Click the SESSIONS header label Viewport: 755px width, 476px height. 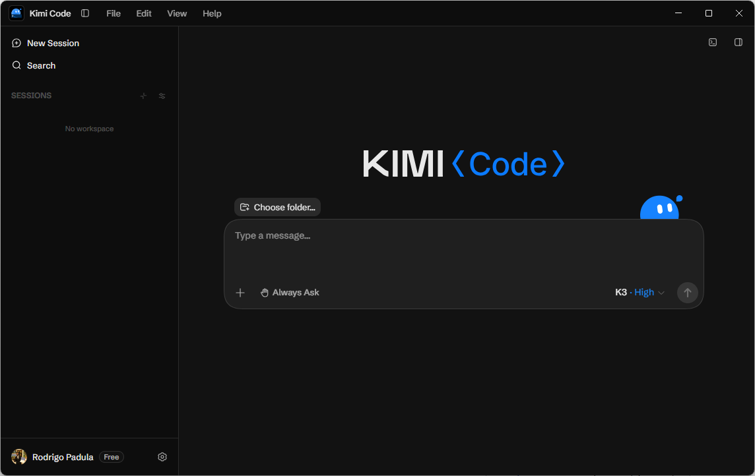click(x=31, y=96)
